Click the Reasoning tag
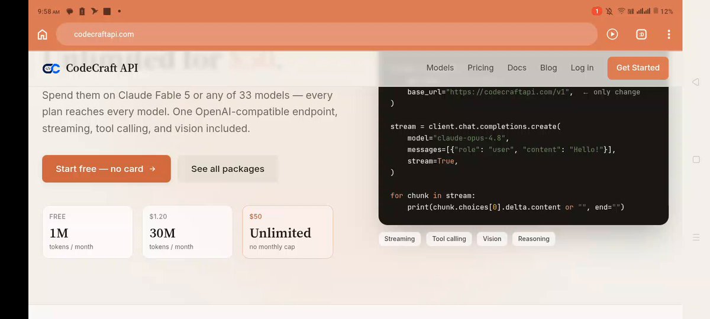 534,239
